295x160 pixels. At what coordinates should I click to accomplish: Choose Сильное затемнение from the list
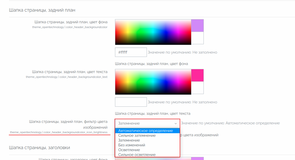[x=148, y=135]
